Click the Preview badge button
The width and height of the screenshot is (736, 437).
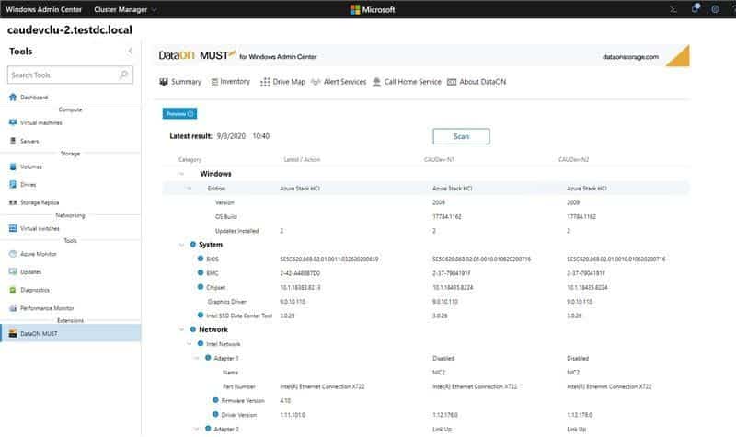179,113
